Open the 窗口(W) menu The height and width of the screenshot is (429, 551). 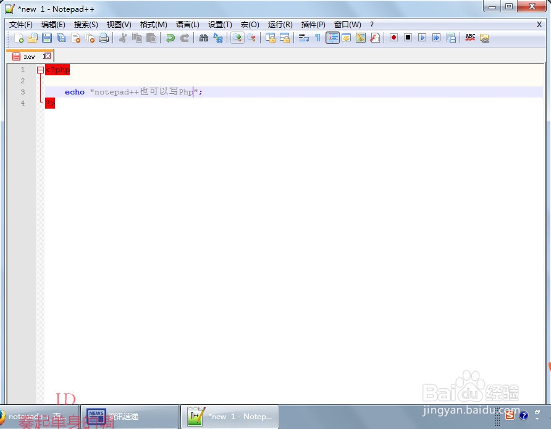pos(348,25)
